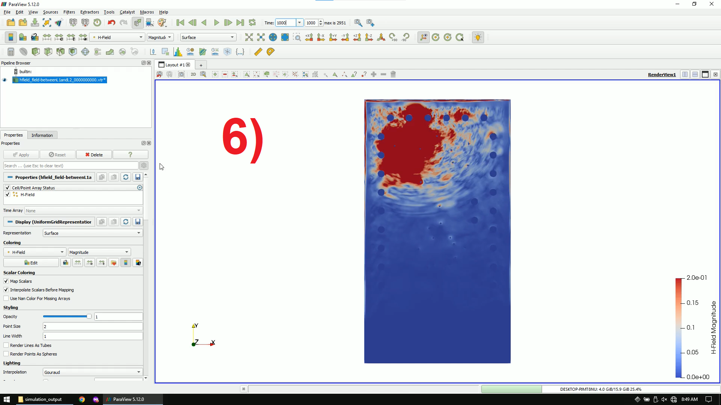
Task: Open the Representation dropdown menu
Action: [x=92, y=233]
